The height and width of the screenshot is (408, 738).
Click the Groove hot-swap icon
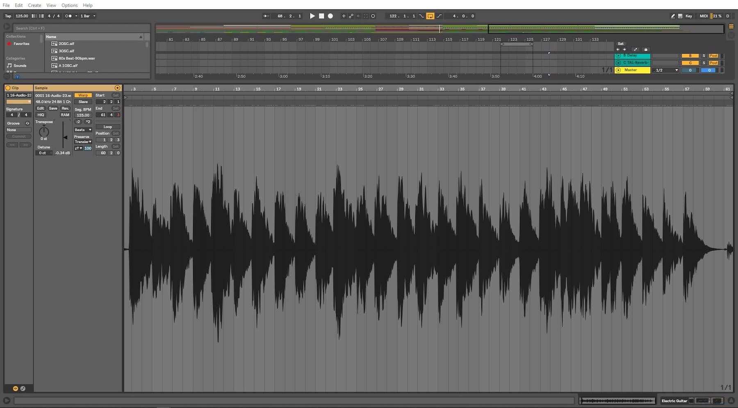pos(27,123)
